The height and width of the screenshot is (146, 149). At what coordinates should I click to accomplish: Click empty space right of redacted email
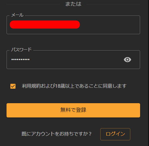pyautogui.click(x=109, y=25)
